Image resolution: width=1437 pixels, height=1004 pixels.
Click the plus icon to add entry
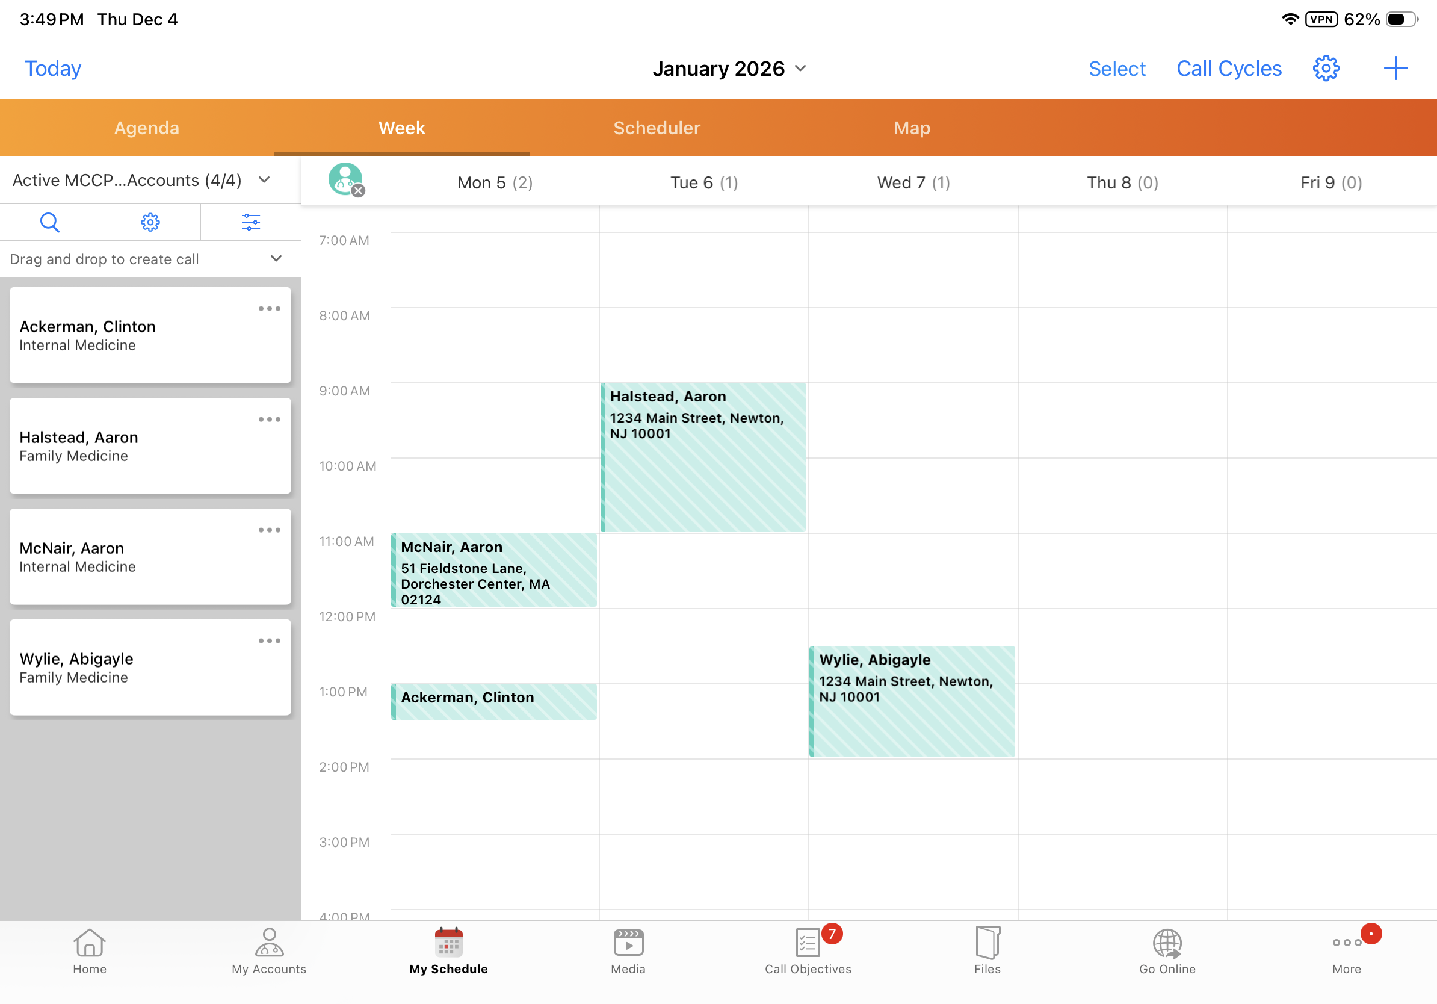tap(1394, 68)
